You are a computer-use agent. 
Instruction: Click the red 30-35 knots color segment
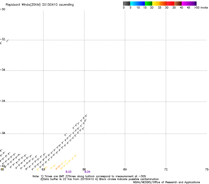coord(171,3)
